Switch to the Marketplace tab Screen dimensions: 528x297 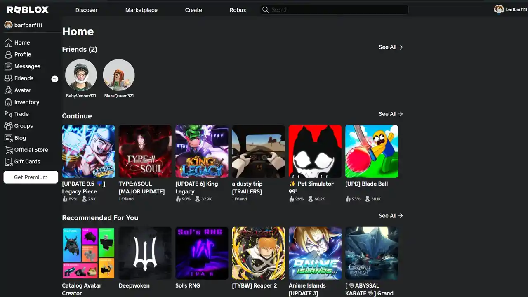[x=141, y=9]
